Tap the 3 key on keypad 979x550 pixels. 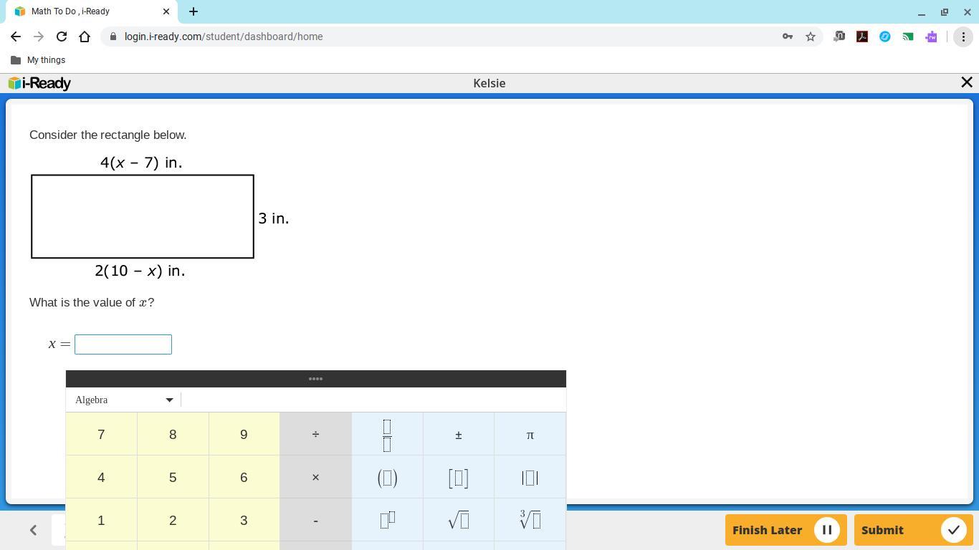click(x=244, y=520)
